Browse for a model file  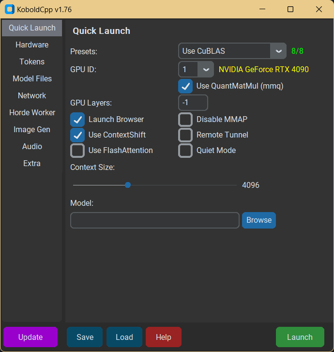(x=259, y=220)
